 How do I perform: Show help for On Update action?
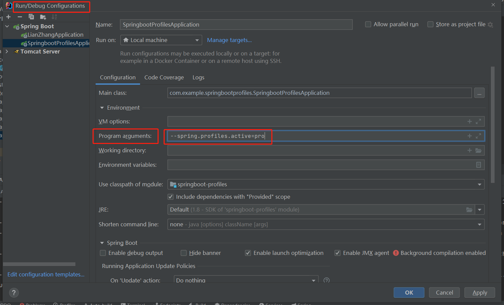[327, 280]
